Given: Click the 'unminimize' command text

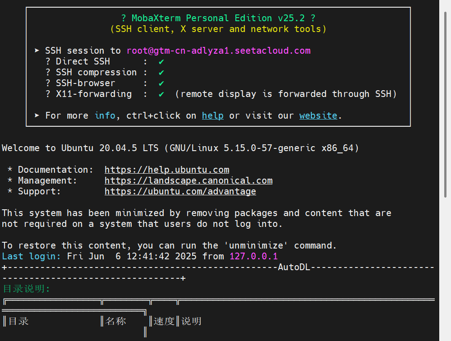Looking at the screenshot, I should coord(256,245).
